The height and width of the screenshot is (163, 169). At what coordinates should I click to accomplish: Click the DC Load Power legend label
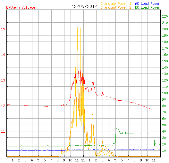click(148, 7)
